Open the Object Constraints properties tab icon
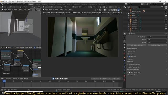 pyautogui.click(x=124, y=70)
